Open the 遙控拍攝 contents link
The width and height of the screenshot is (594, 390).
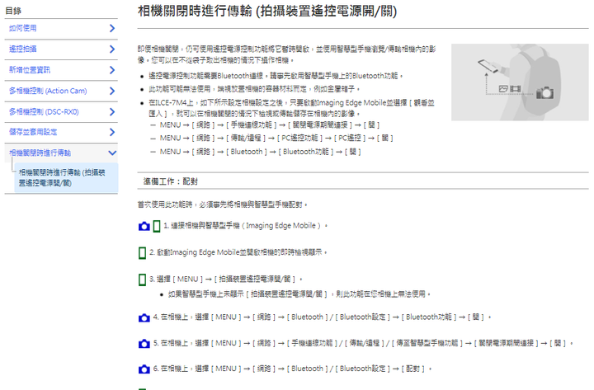click(x=23, y=49)
